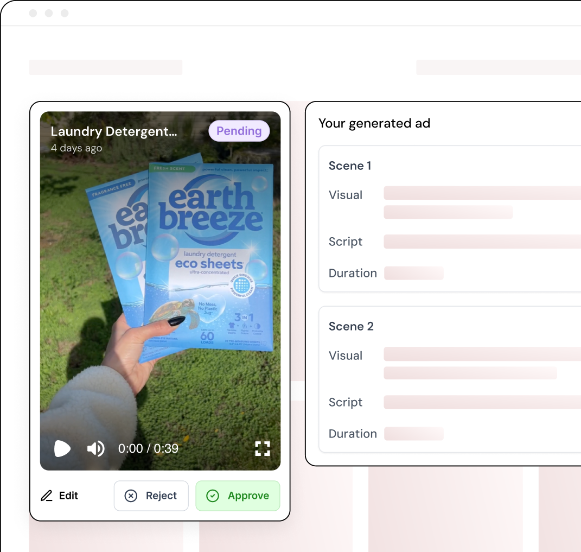Click the Visual label in Scene 2
Screen dimensions: 581x552
tap(346, 356)
